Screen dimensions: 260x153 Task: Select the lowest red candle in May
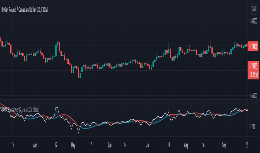(79, 73)
